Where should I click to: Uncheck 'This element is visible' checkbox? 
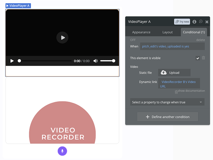point(198,58)
